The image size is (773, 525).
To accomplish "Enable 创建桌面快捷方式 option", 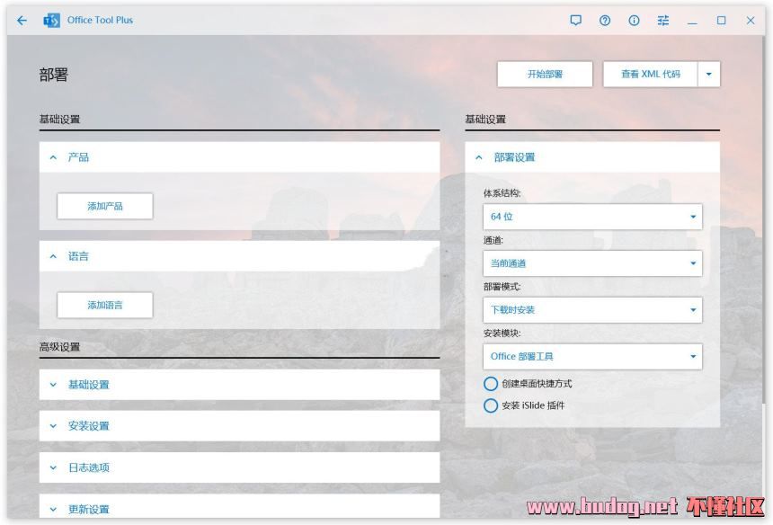I will pos(491,384).
